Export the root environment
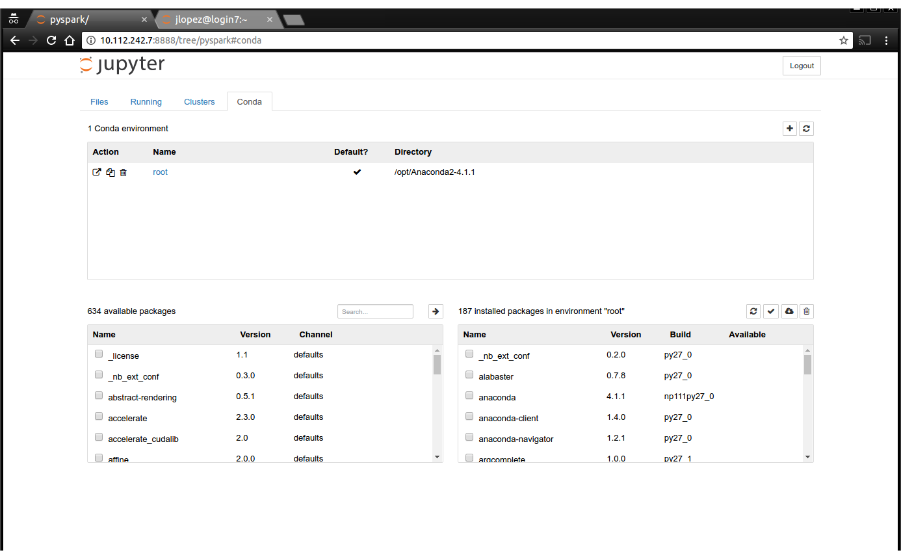The width and height of the screenshot is (901, 559). pyautogui.click(x=97, y=172)
